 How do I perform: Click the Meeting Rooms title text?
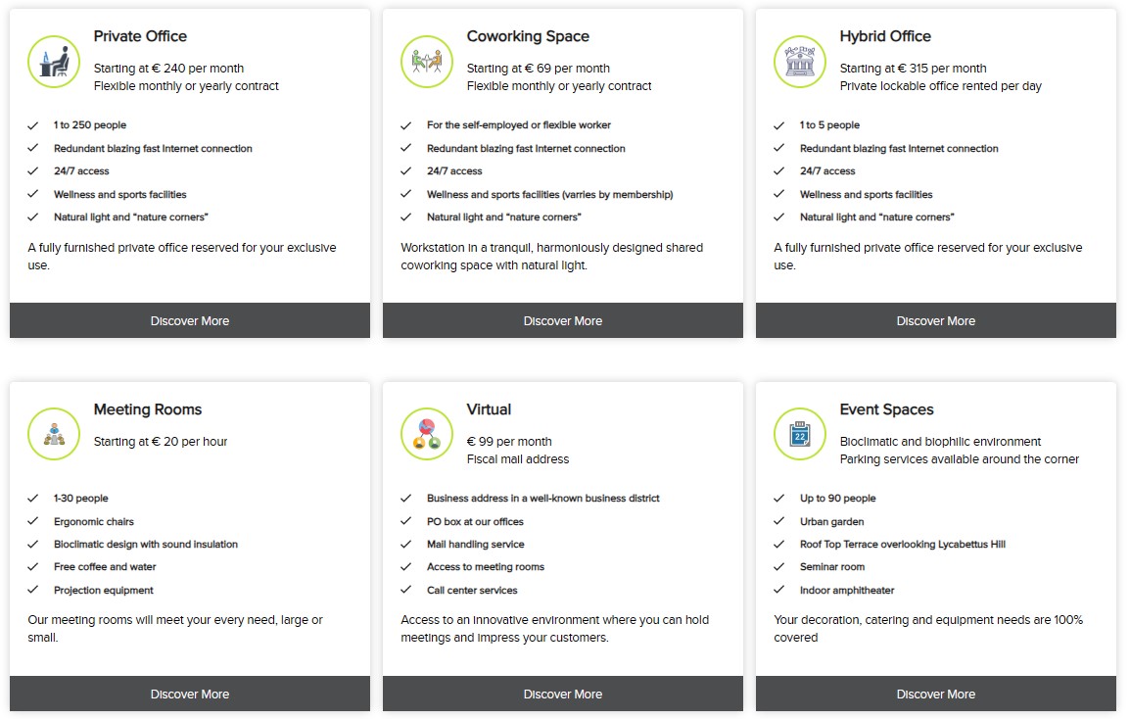point(148,409)
